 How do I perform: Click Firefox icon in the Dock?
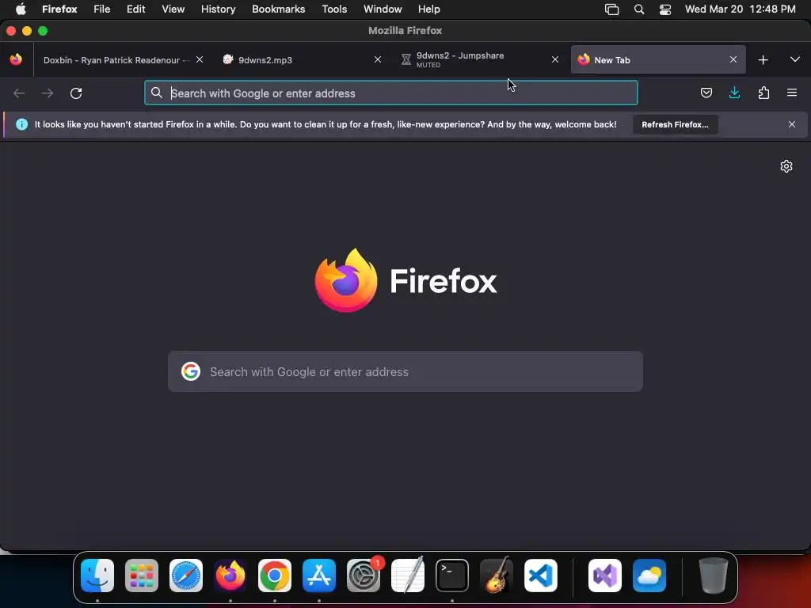230,575
